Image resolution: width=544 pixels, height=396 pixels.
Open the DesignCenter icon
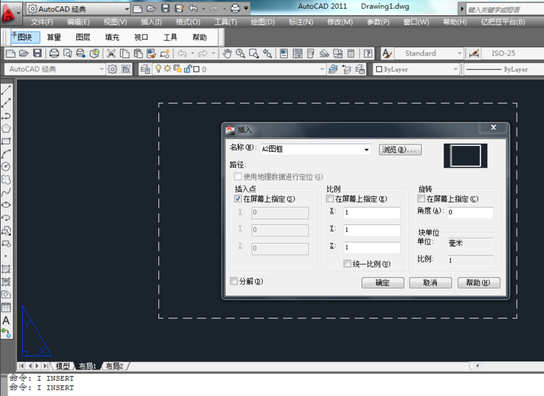coord(297,53)
